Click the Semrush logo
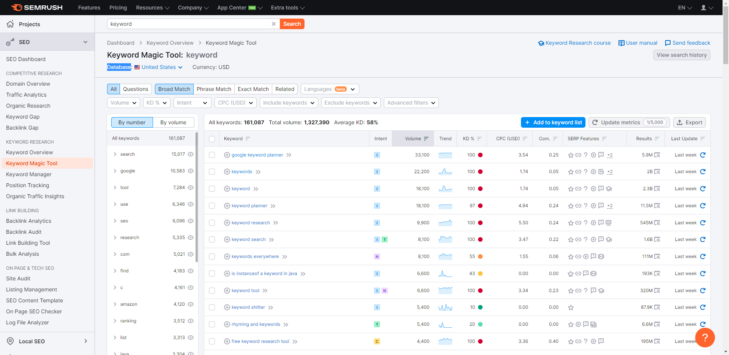This screenshot has height=355, width=729. pyautogui.click(x=37, y=8)
